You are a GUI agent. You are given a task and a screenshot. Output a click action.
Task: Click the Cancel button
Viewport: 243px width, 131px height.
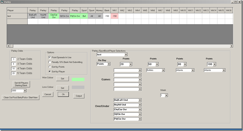(48, 94)
